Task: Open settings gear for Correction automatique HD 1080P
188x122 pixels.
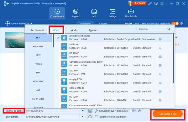Action: pos(160,66)
